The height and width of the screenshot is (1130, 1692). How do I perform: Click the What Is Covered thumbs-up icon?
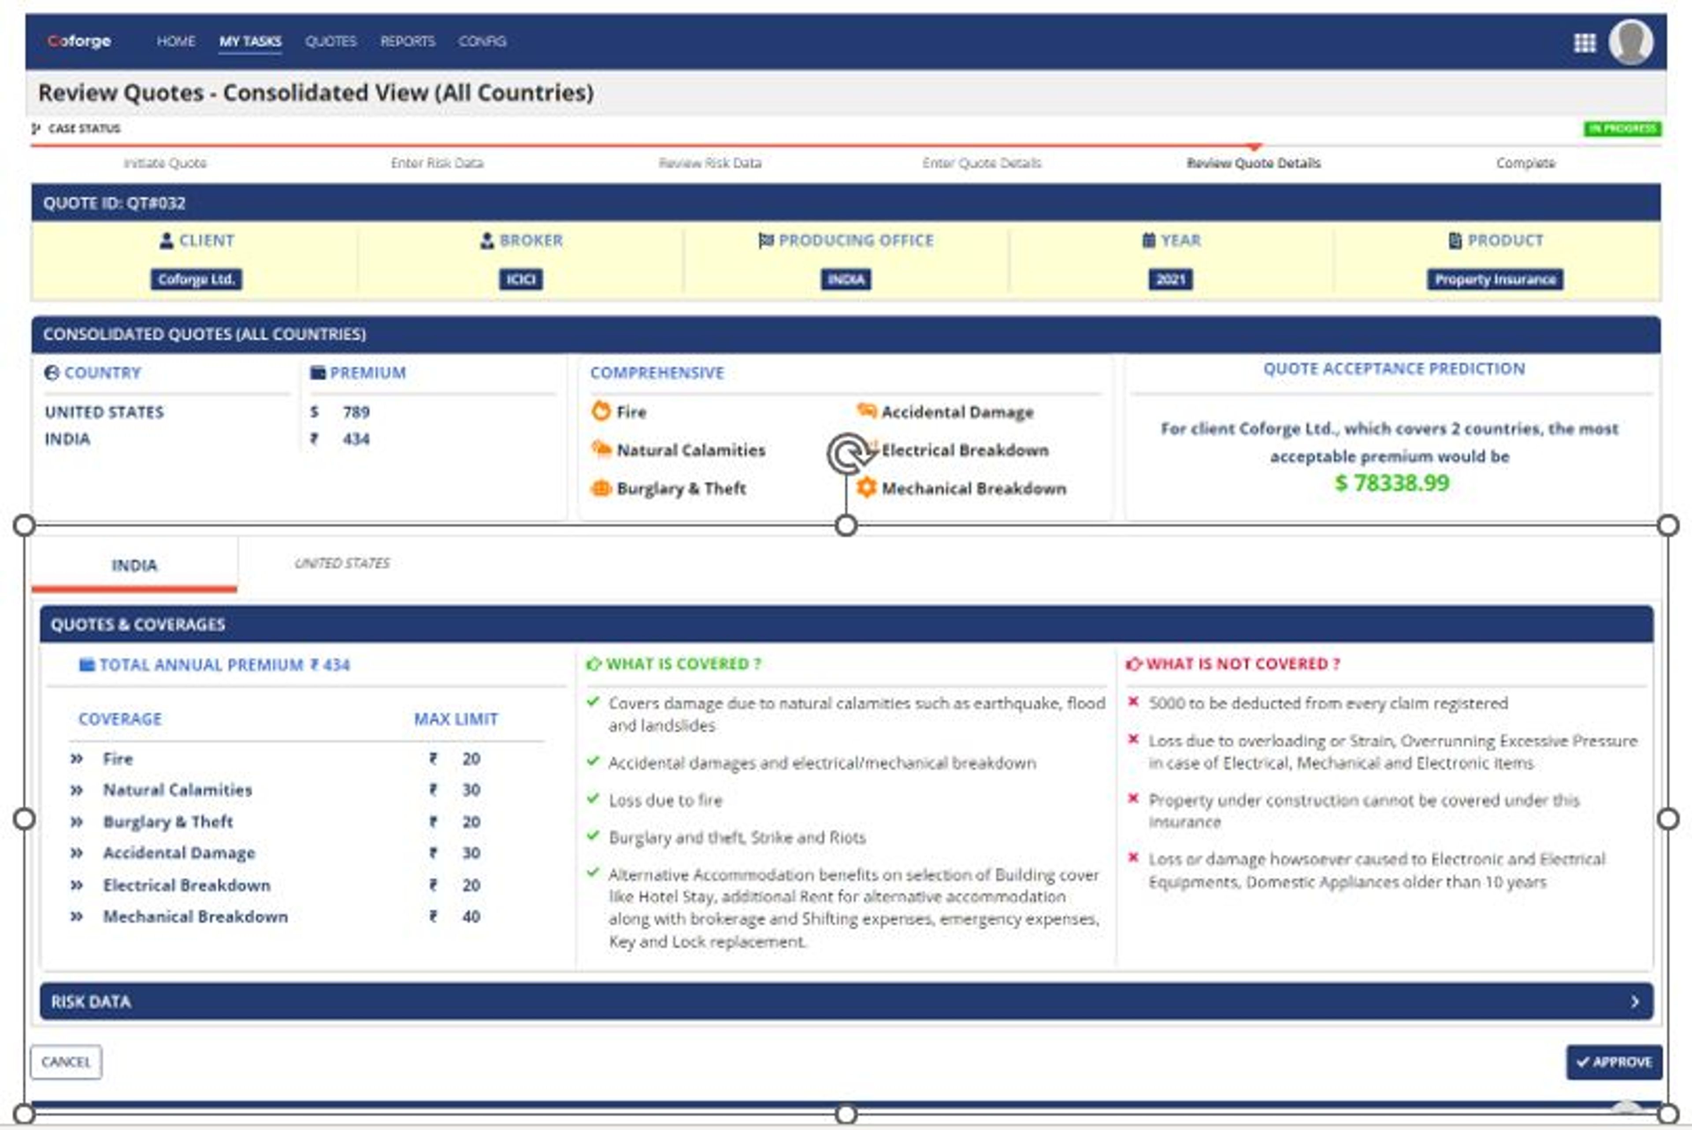(594, 664)
